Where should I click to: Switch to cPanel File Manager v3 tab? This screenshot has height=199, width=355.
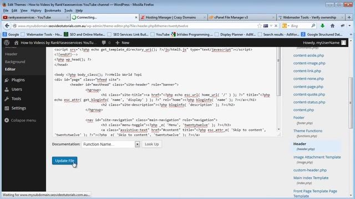pos(242,17)
